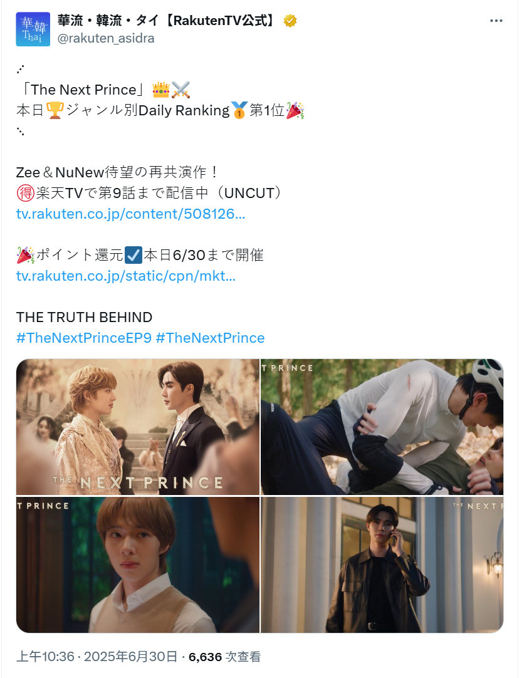Open the #TheNextPrinceEP9 hashtag
Viewport: 524px width, 678px height.
(84, 338)
